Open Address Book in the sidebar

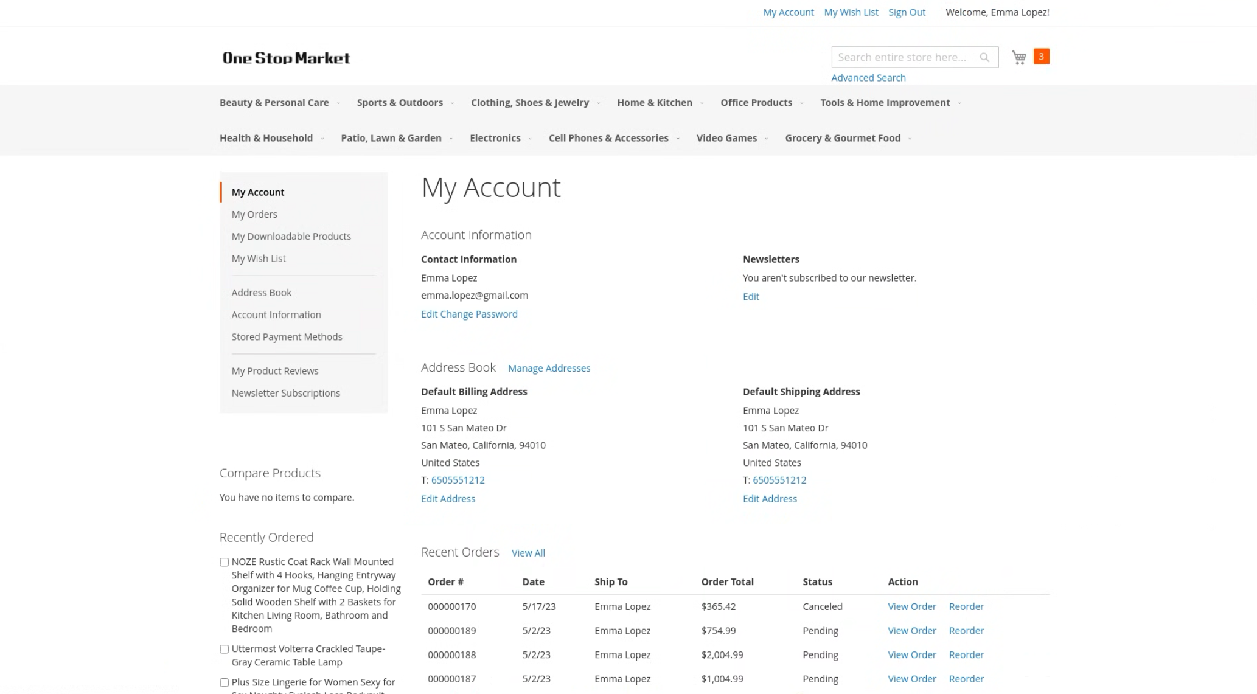(261, 293)
